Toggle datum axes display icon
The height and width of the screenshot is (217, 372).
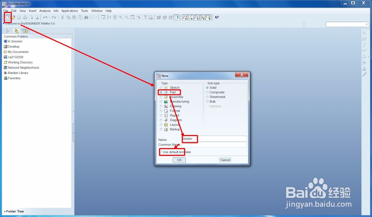pos(191,17)
